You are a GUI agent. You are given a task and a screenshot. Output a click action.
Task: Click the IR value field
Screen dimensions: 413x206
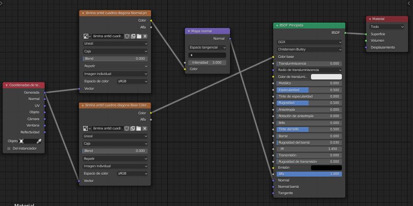[309, 149]
